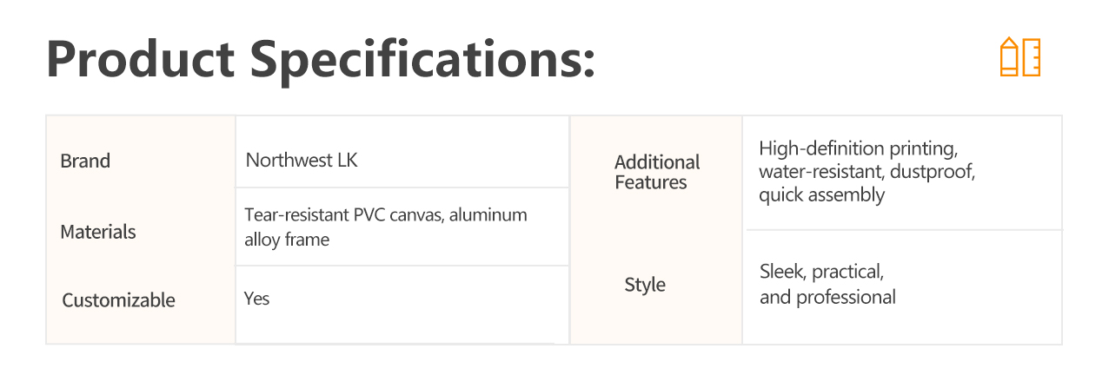Click the aluminum alloy frame text line
The height and width of the screenshot is (375, 1109).
pyautogui.click(x=287, y=240)
